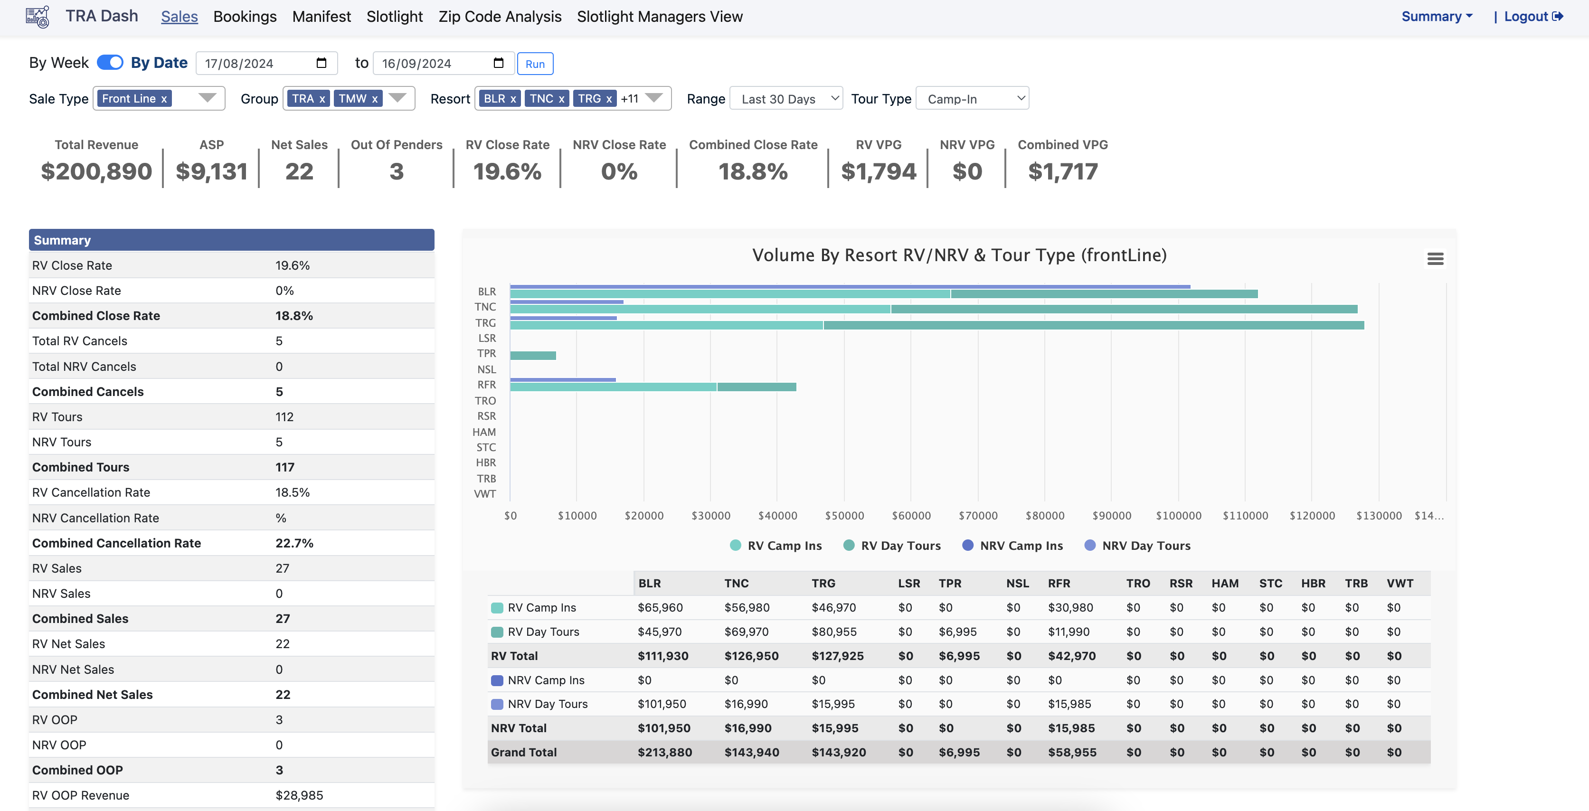The image size is (1589, 811).
Task: Click the TPR RV Day Tours bar
Action: pyautogui.click(x=533, y=355)
